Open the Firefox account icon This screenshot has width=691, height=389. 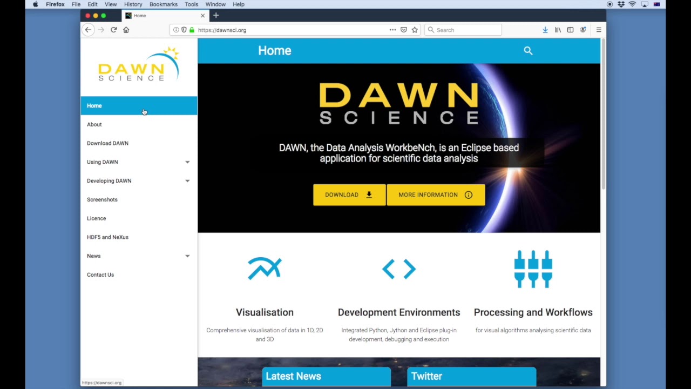583,30
